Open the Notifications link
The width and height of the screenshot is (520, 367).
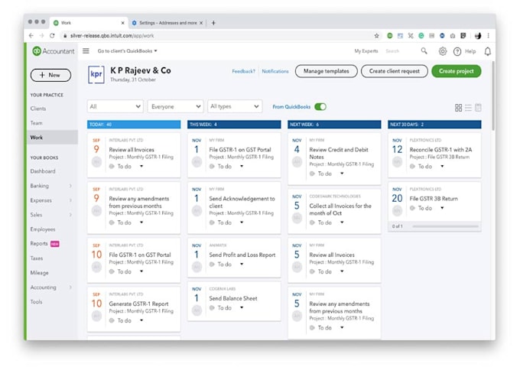click(275, 71)
